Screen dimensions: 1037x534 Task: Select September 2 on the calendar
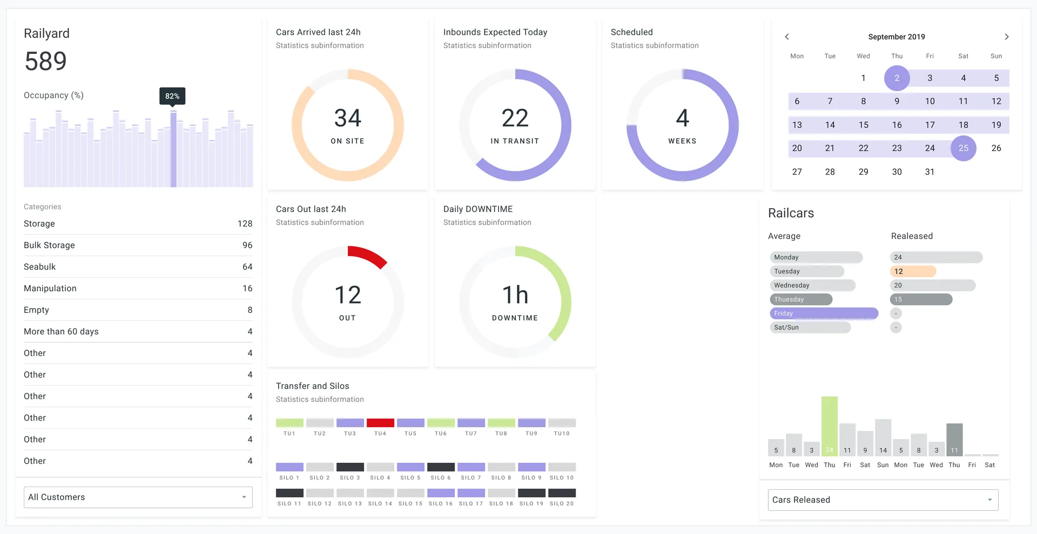point(897,78)
